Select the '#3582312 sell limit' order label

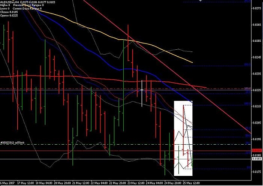coord(12,143)
